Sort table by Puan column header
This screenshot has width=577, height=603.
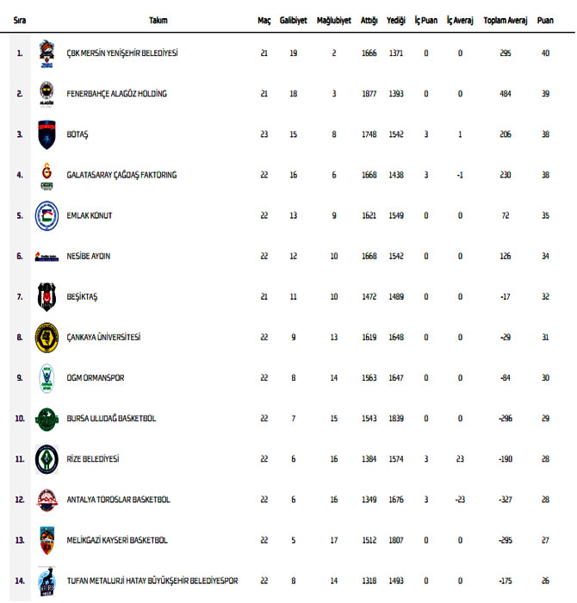tap(545, 20)
